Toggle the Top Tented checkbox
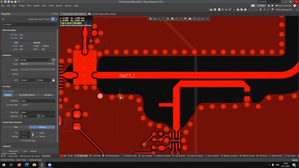Image resolution: width=299 pixels, height=168 pixels. click(x=36, y=133)
